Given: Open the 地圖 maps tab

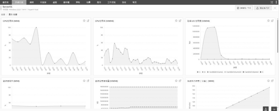Looking at the screenshot, I should (x=88, y=2).
